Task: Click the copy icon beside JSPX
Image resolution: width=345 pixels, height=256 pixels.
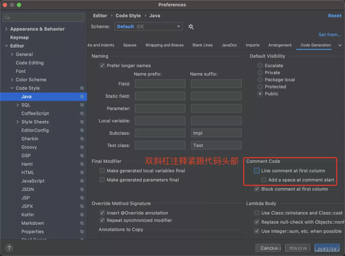Action: coord(82,206)
